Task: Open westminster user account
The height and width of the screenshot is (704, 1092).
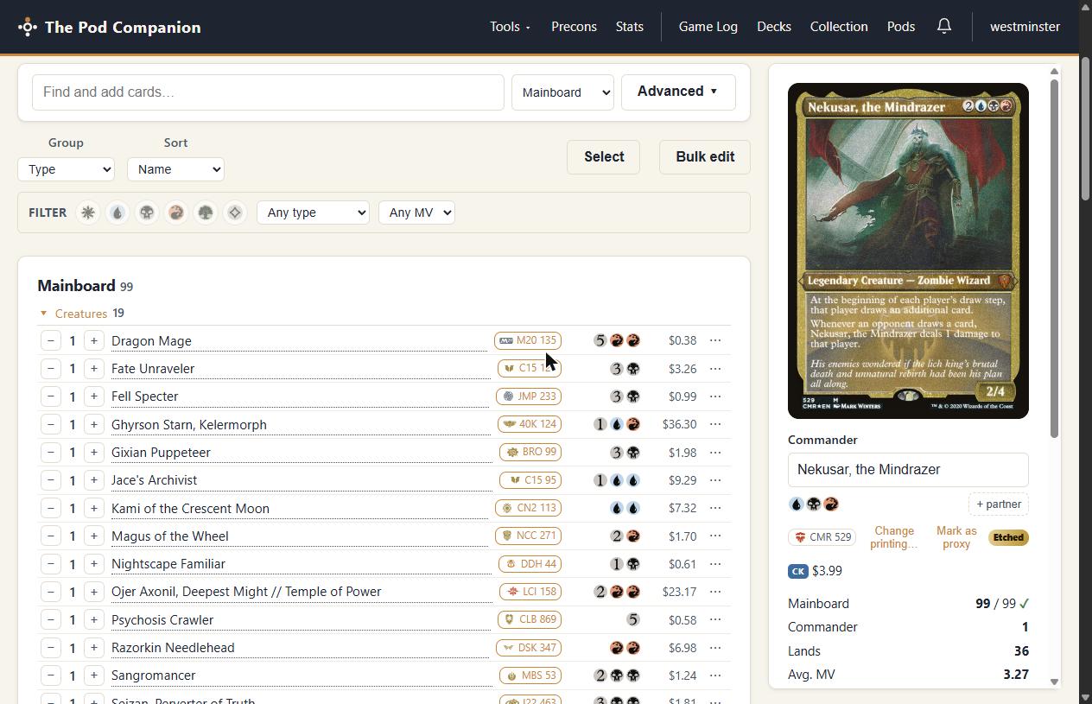Action: click(1025, 27)
